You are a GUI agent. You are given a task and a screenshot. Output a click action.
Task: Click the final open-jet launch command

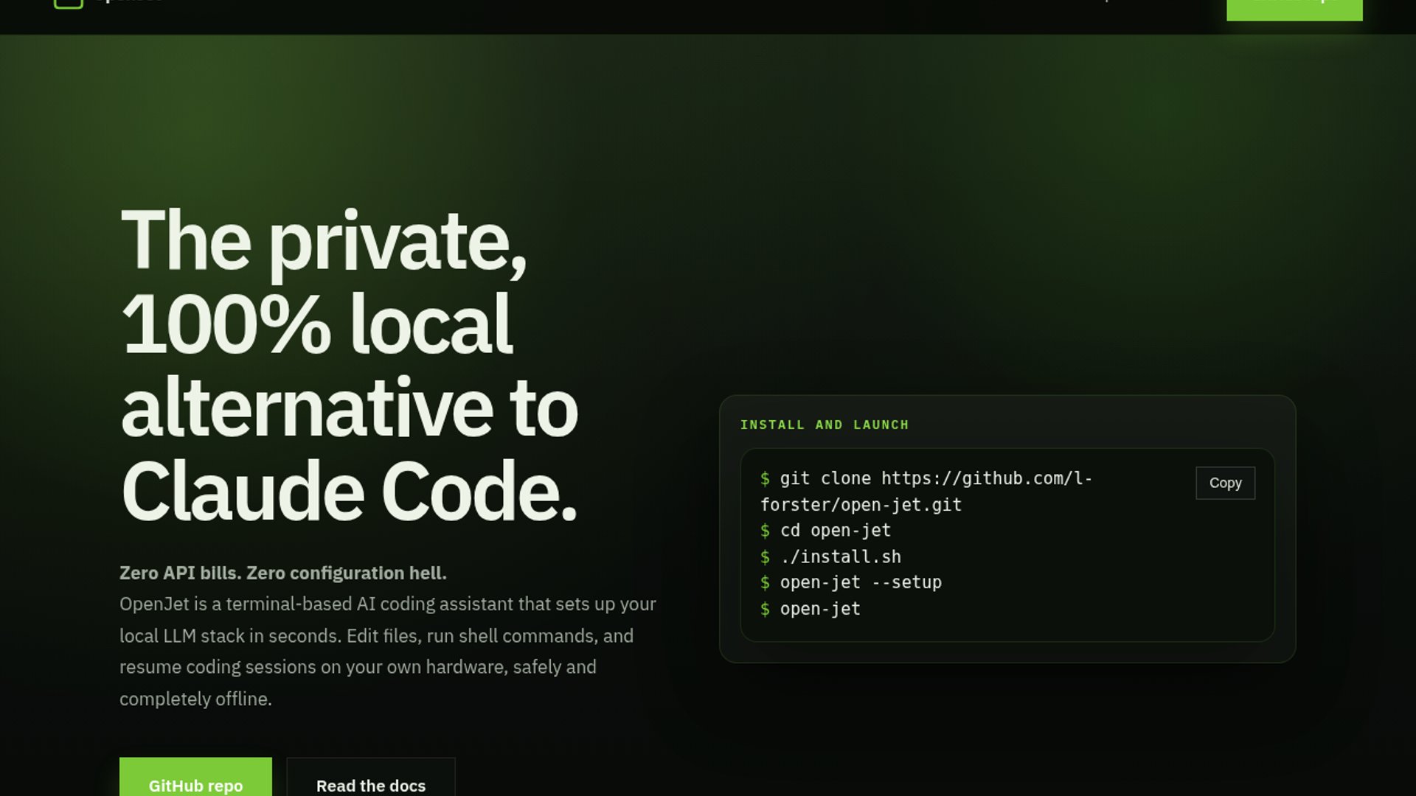pyautogui.click(x=819, y=609)
